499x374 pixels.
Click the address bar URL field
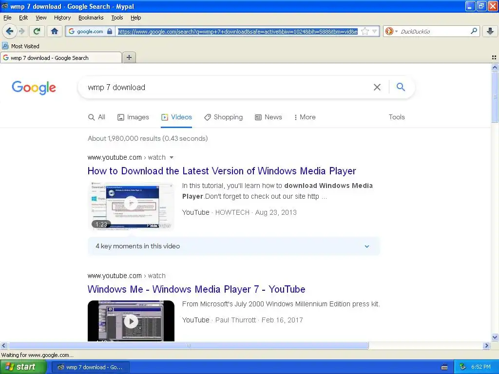pyautogui.click(x=237, y=32)
